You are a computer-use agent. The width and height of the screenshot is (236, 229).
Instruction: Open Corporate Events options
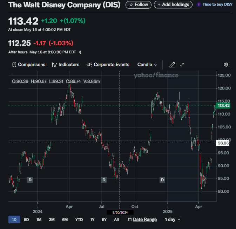(108, 65)
